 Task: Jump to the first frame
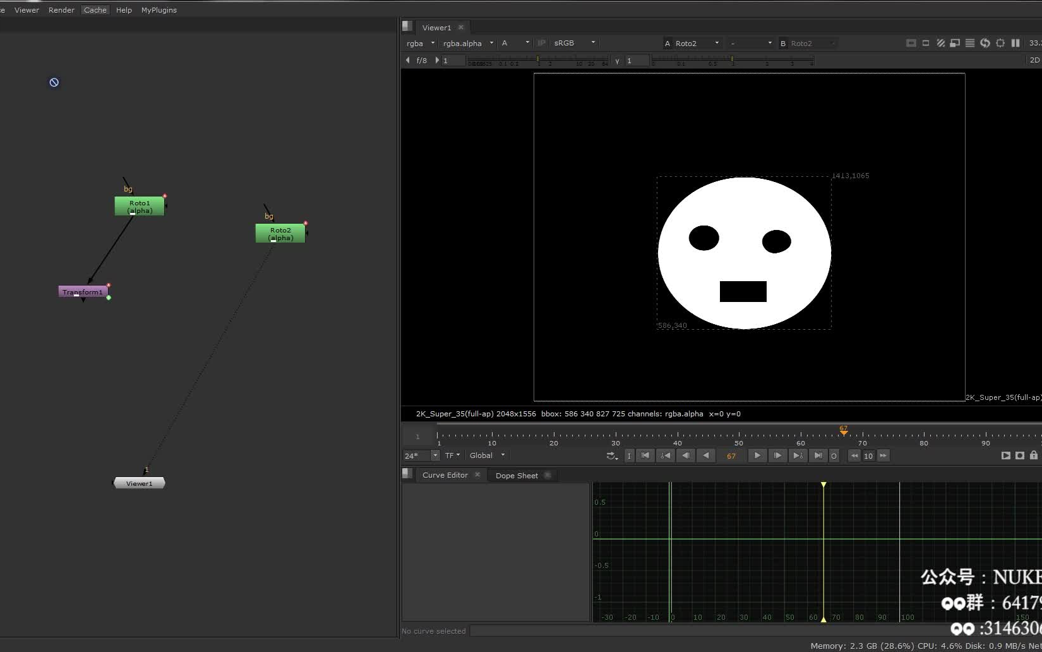(645, 456)
